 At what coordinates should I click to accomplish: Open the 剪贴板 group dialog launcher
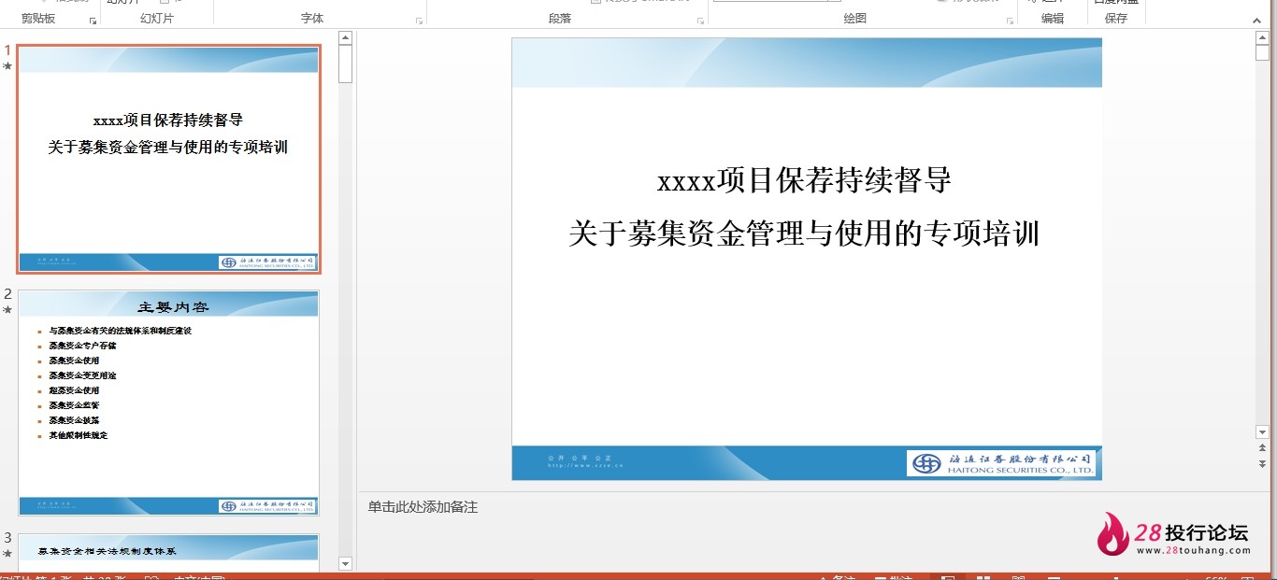pyautogui.click(x=93, y=21)
